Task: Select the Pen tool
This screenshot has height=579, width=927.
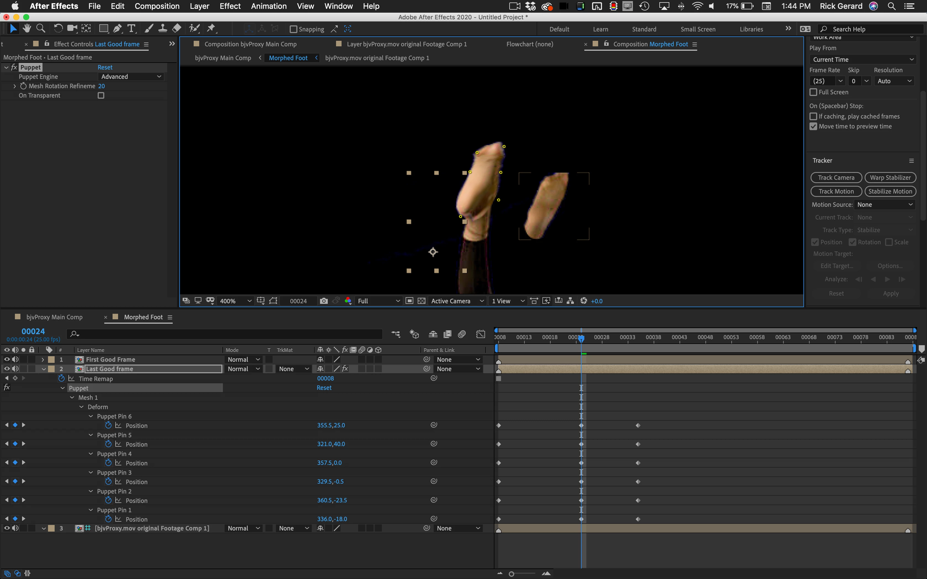Action: (x=118, y=28)
